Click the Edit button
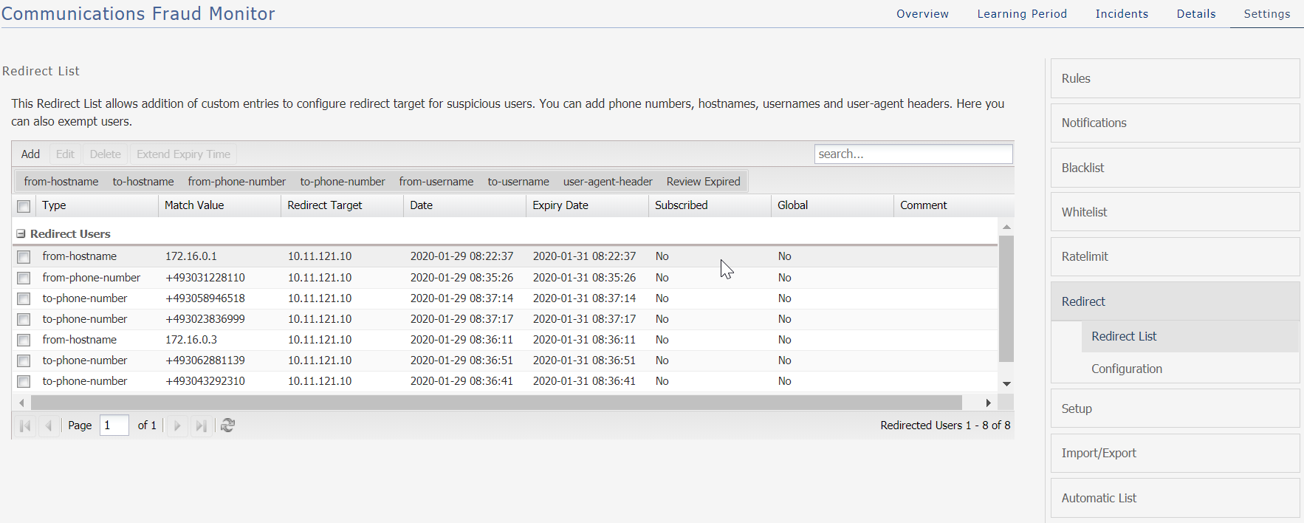 click(x=65, y=154)
